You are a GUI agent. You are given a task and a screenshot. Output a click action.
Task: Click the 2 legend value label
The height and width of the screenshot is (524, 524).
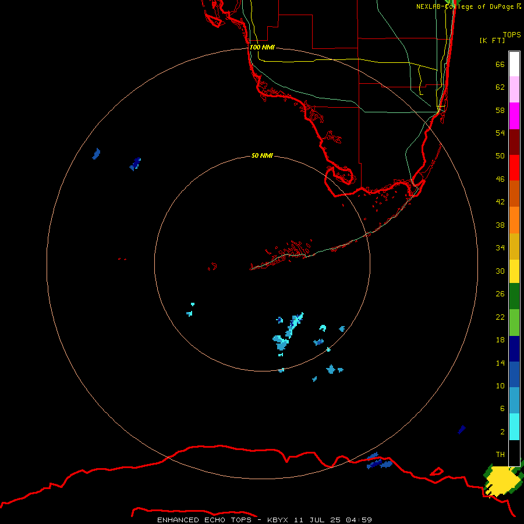tap(502, 432)
